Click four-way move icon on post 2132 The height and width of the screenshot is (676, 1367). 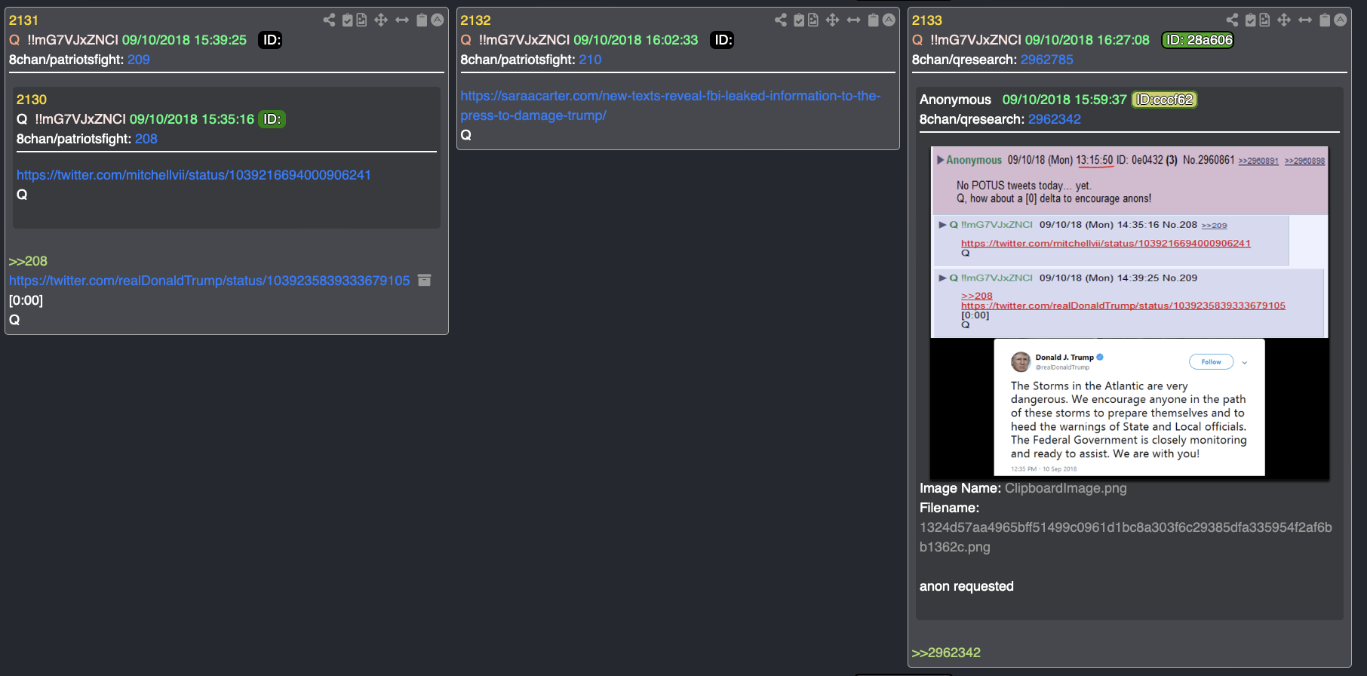click(x=832, y=20)
